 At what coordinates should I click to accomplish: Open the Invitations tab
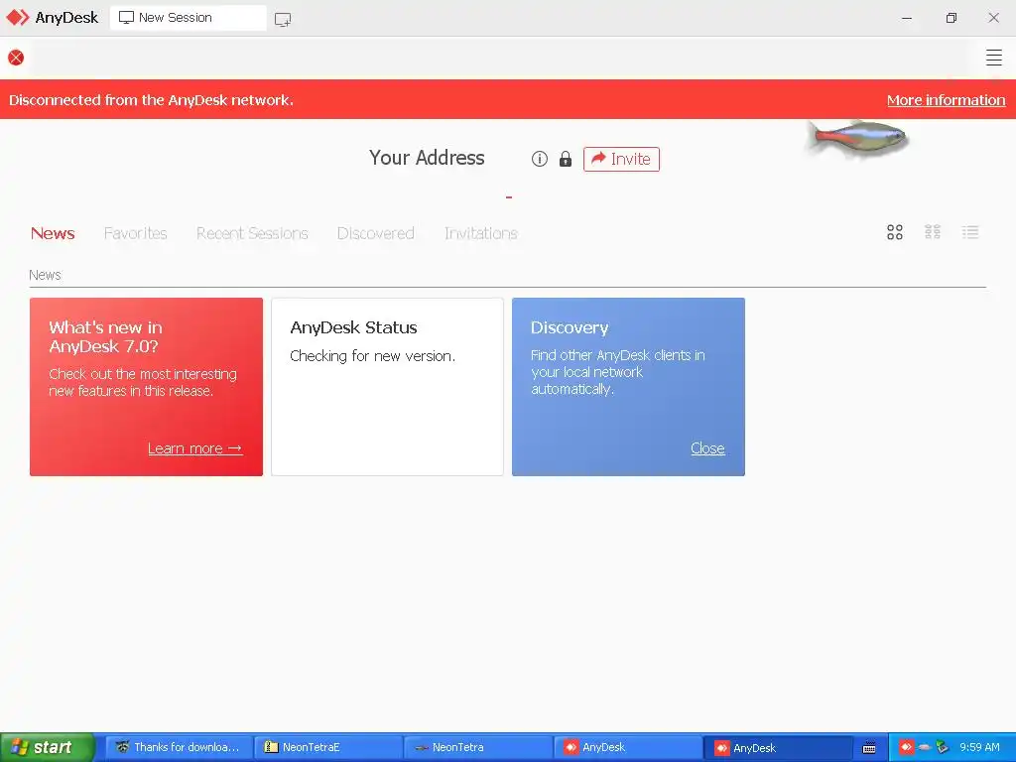pyautogui.click(x=481, y=233)
